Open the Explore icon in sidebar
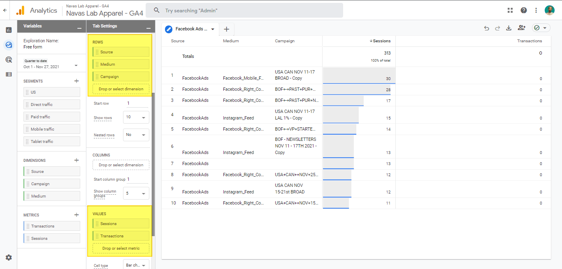Viewport: 562px width, 269px height. click(x=9, y=45)
